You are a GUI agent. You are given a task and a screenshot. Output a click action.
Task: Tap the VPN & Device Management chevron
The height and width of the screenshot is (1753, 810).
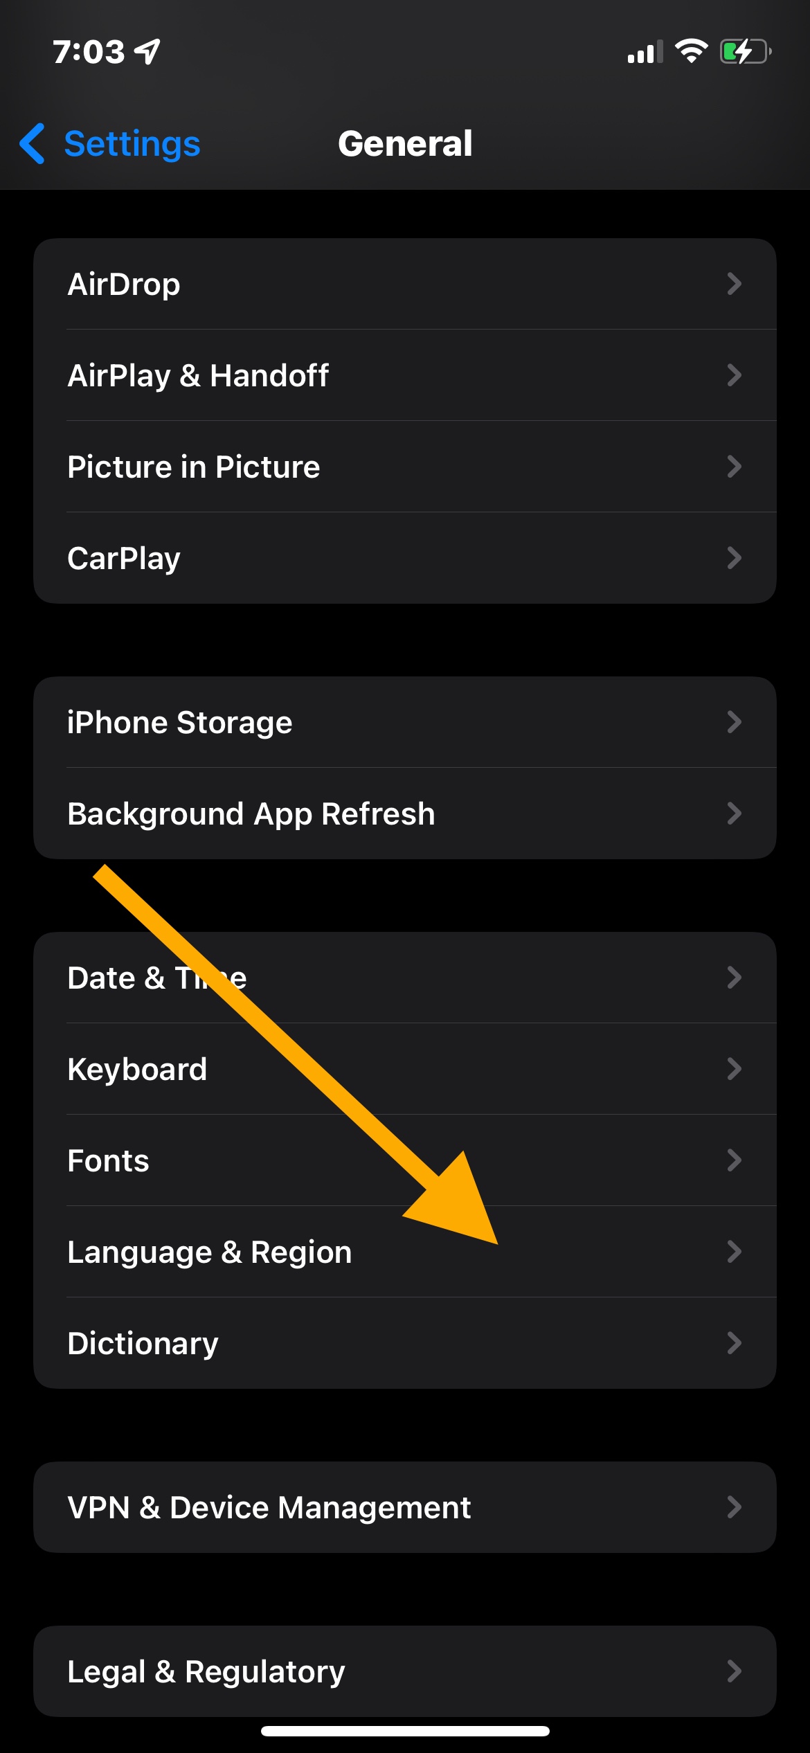(734, 1507)
